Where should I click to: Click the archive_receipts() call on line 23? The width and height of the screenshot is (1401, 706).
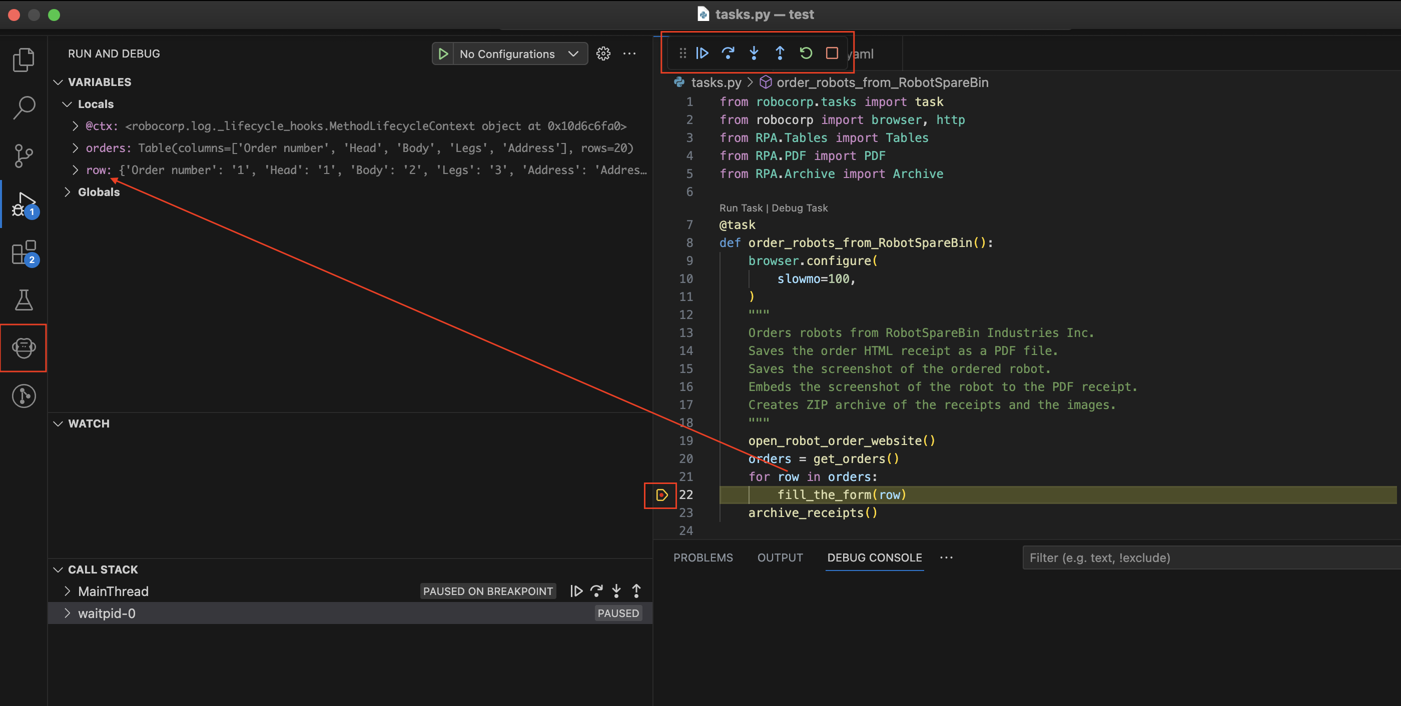click(x=813, y=513)
